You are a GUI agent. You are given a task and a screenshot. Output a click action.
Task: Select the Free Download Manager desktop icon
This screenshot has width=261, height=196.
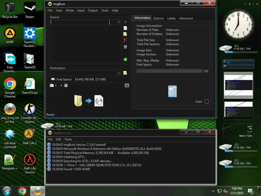coord(10,63)
